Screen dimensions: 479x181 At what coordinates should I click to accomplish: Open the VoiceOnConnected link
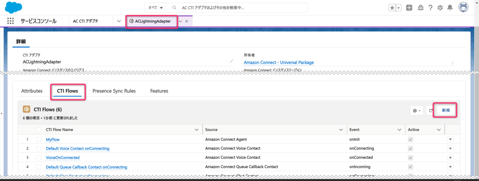[63, 158]
